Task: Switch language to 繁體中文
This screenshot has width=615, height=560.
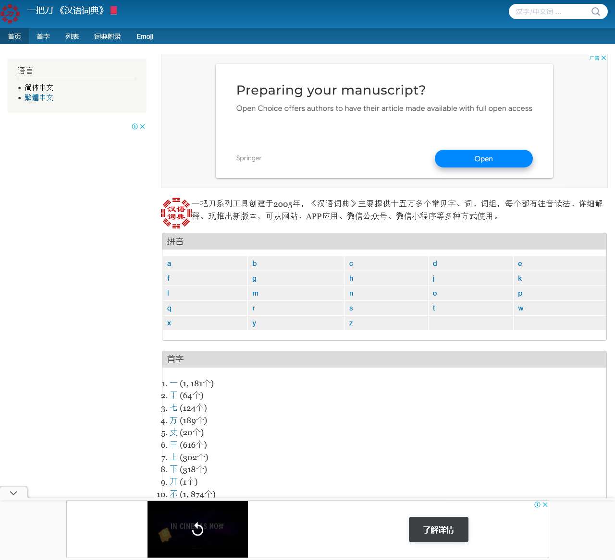Action: click(39, 97)
